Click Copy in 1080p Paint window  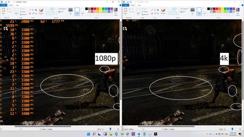(9, 12)
